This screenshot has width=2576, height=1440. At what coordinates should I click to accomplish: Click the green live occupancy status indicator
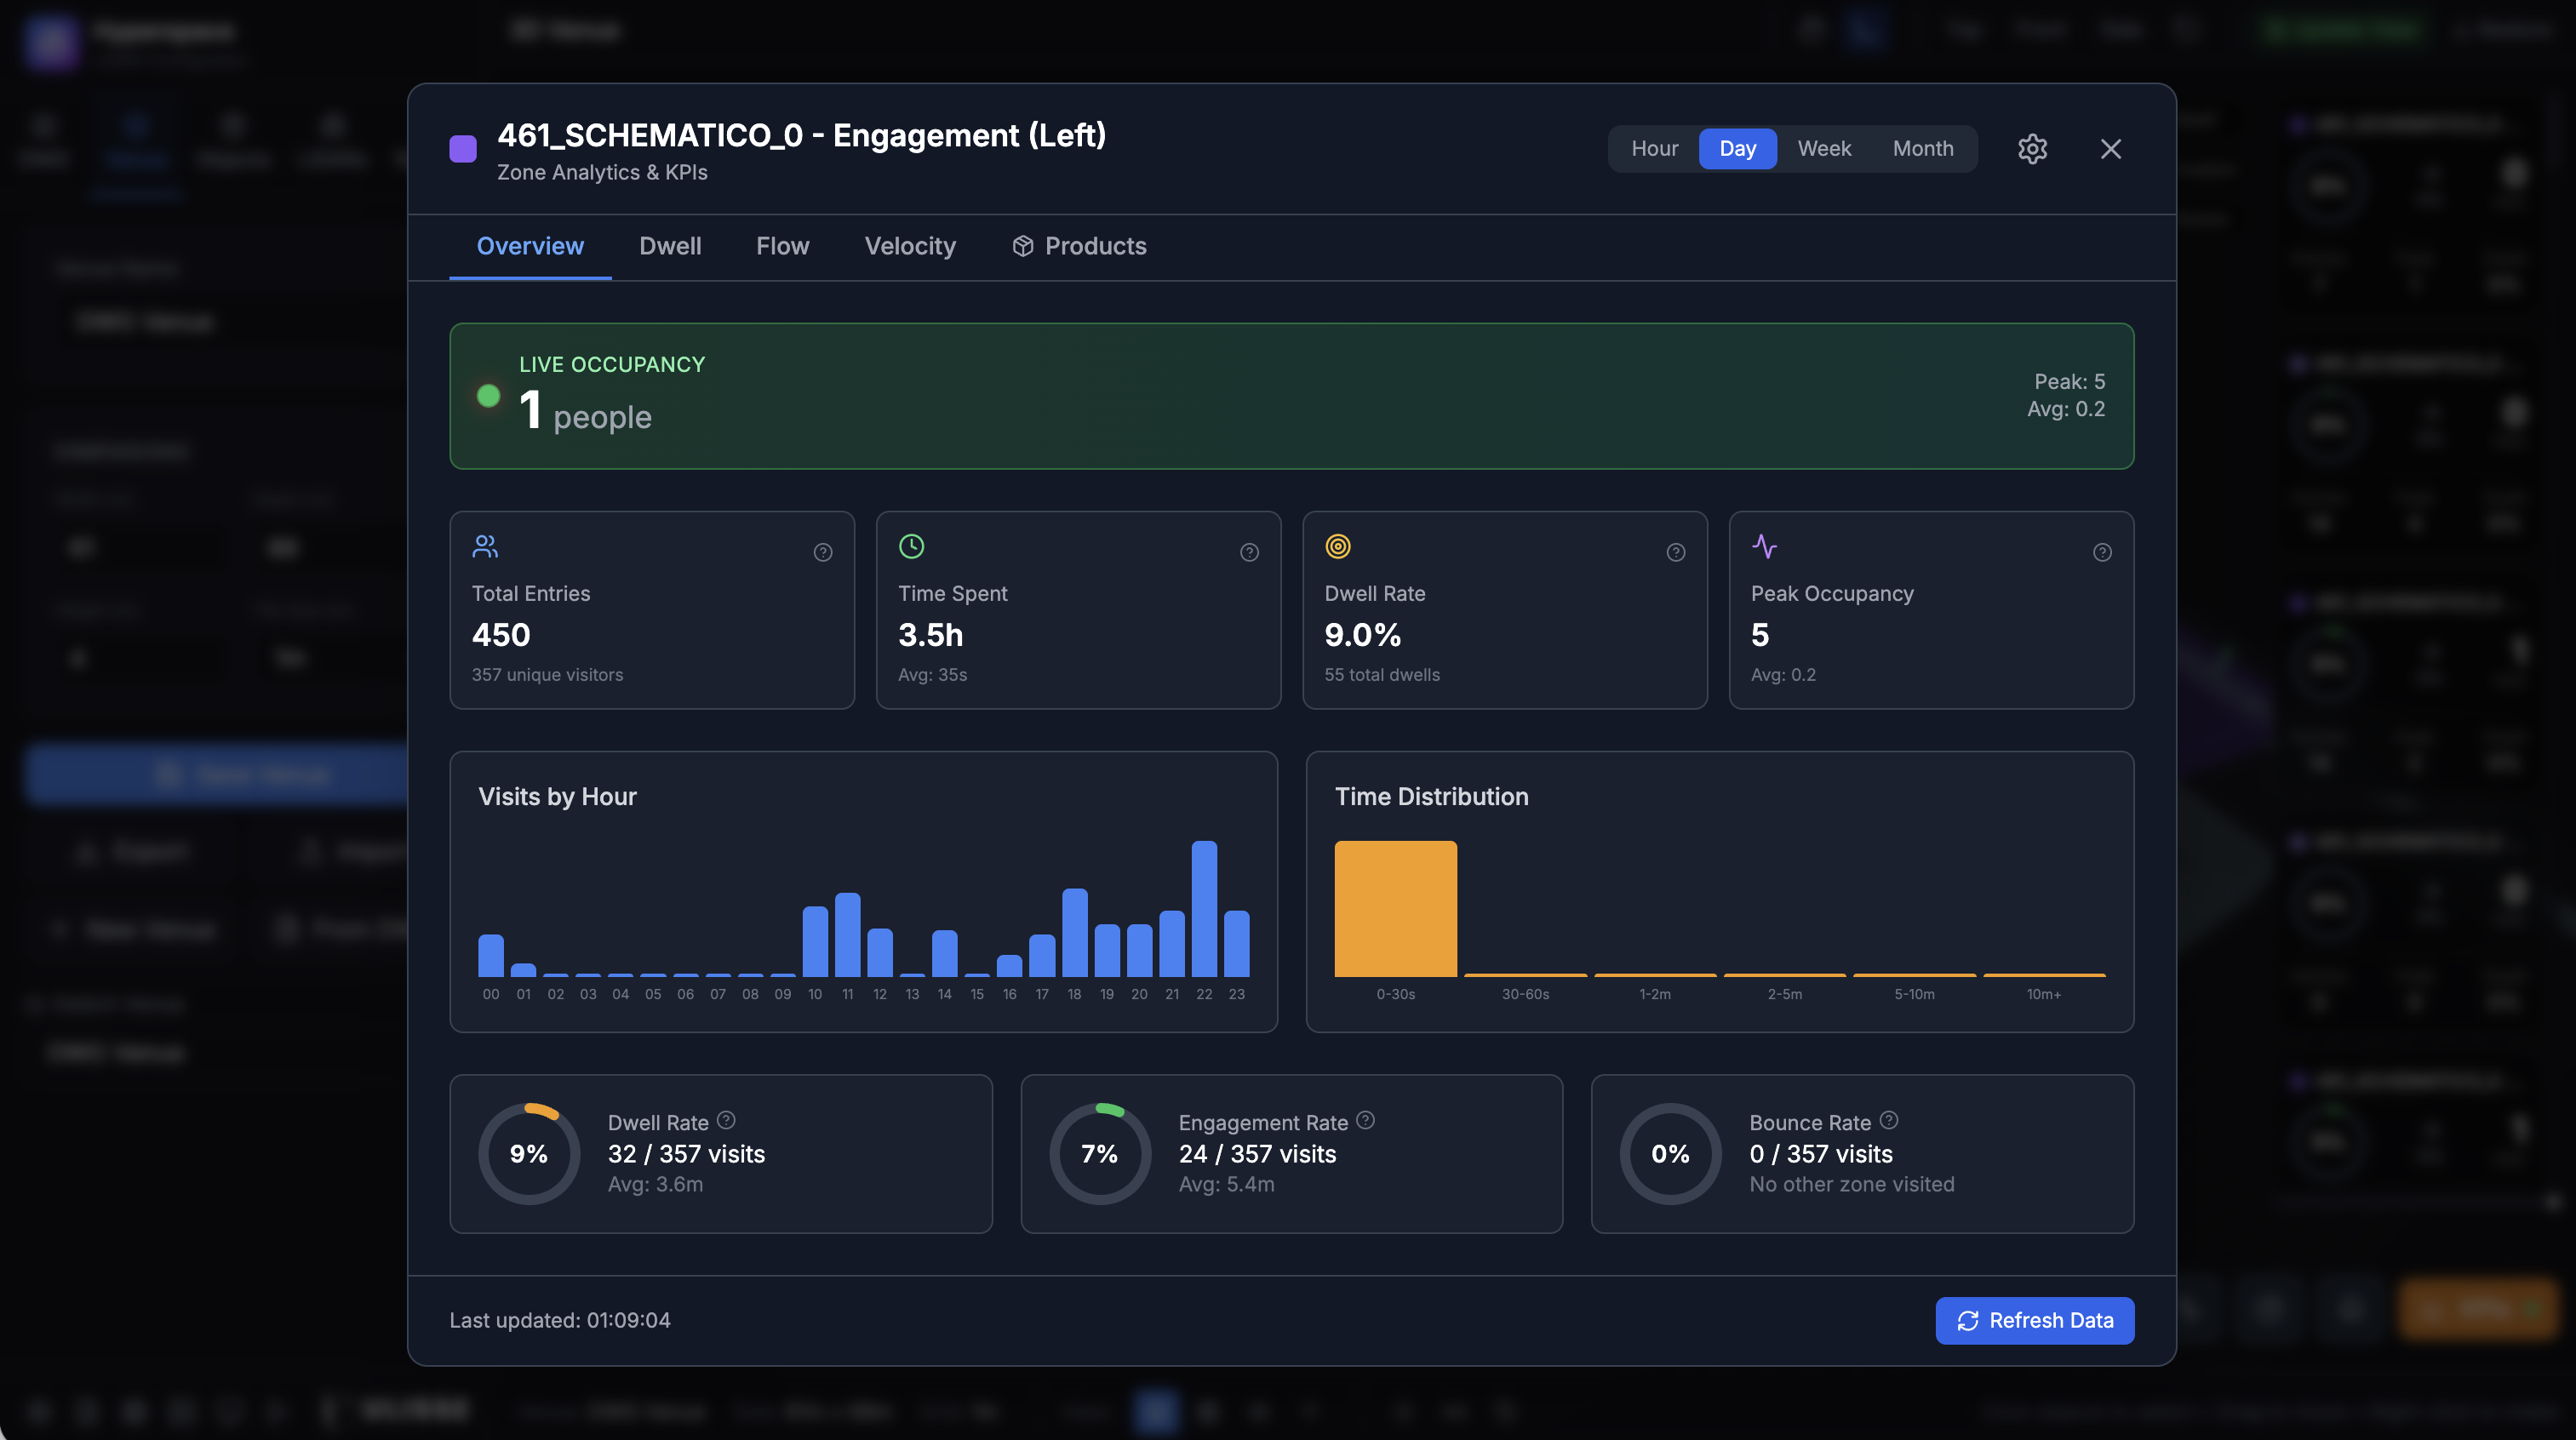(488, 396)
